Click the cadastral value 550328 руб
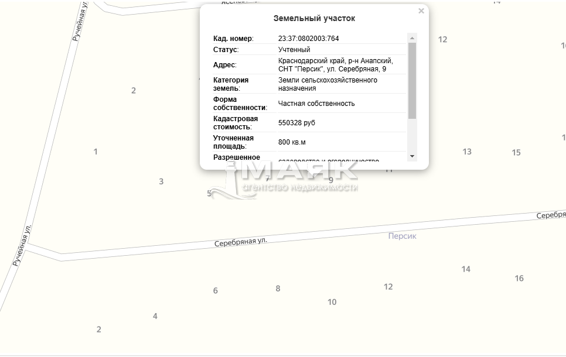The width and height of the screenshot is (566, 357). pyautogui.click(x=296, y=123)
